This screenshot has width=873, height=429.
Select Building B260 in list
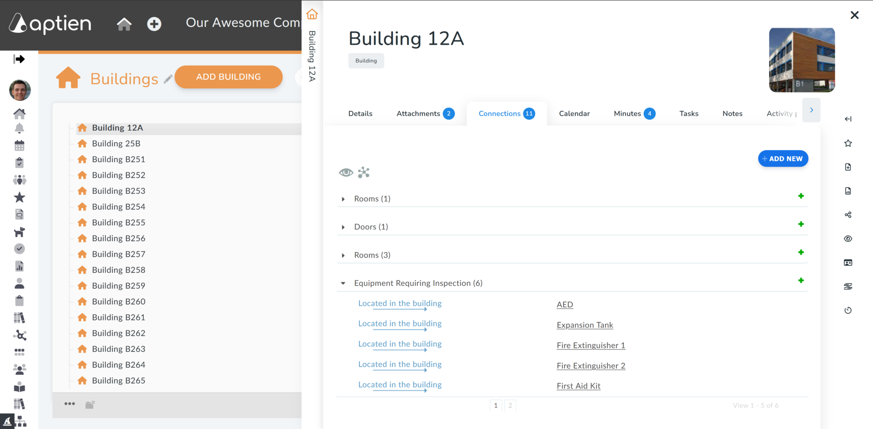coord(118,301)
